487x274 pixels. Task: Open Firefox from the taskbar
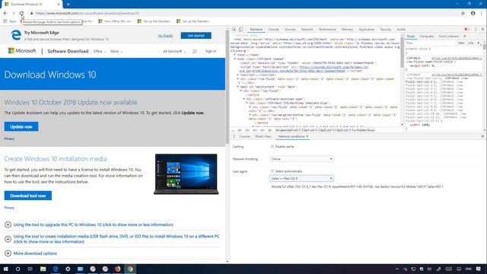tap(117, 269)
